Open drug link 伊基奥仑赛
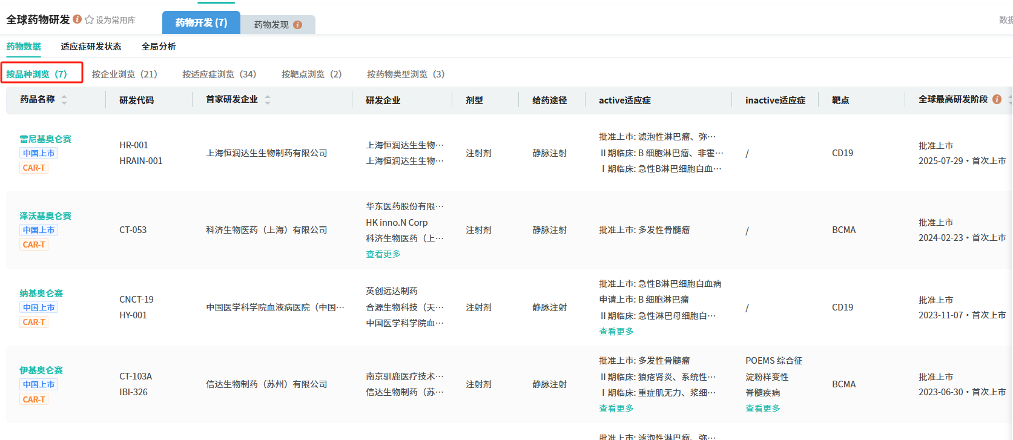The image size is (1013, 440). pos(41,370)
